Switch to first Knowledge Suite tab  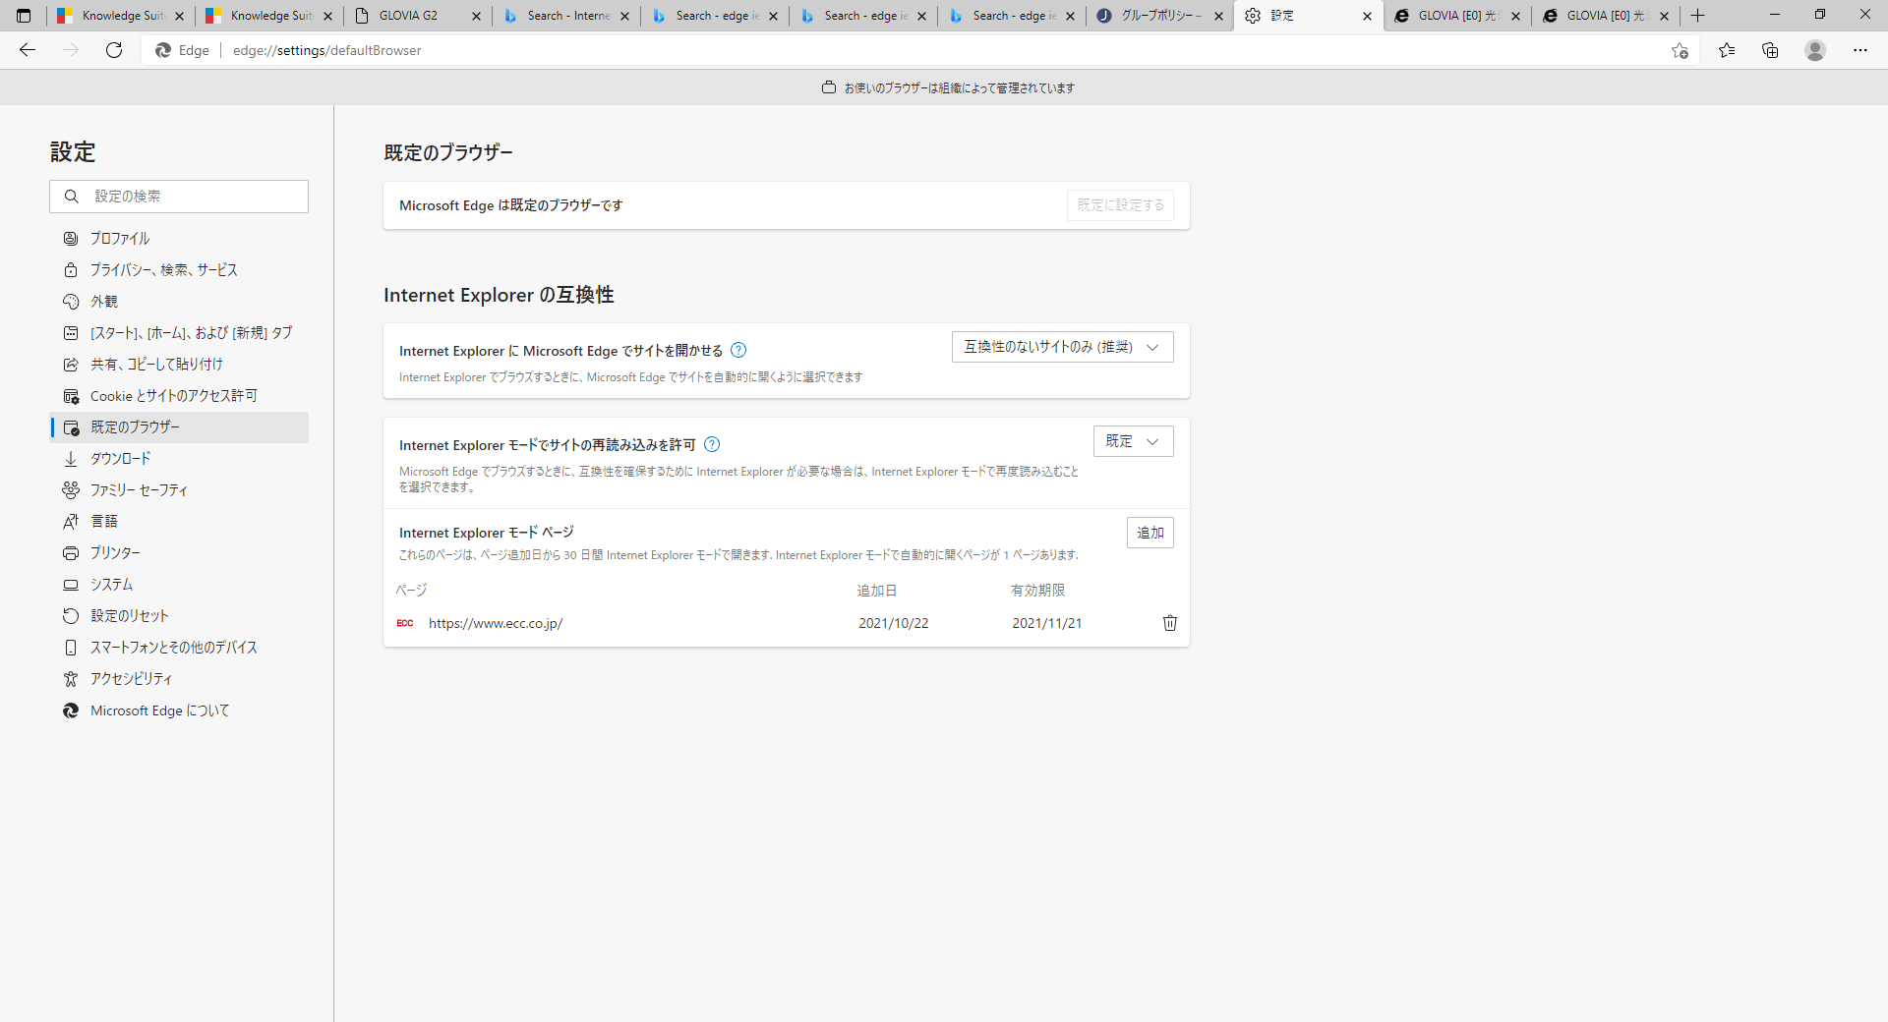(x=120, y=16)
